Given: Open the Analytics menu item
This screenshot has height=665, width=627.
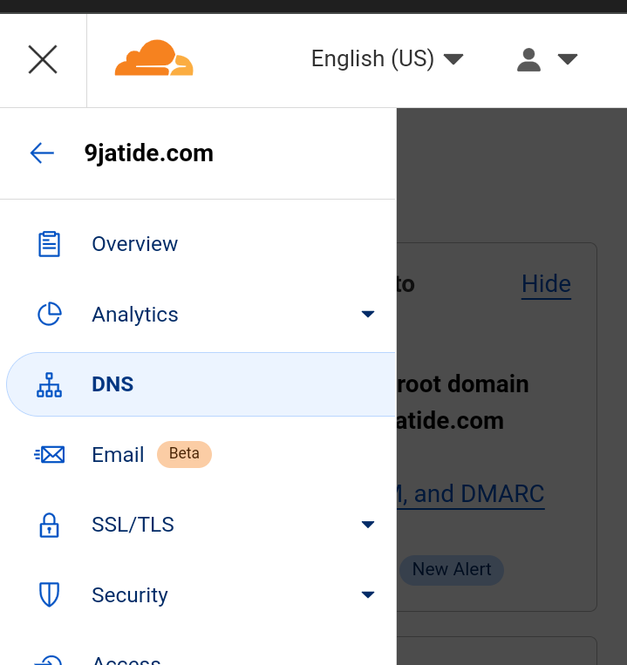Looking at the screenshot, I should tap(135, 315).
